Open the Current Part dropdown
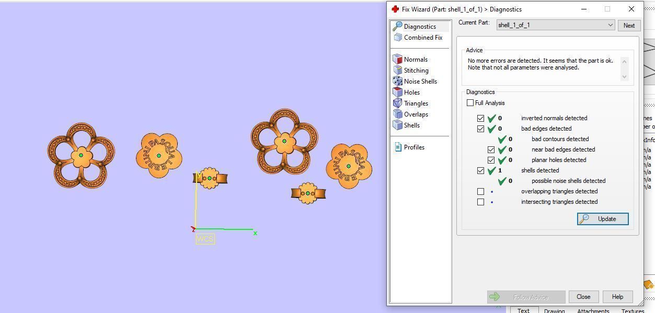The height and width of the screenshot is (313, 655). (555, 25)
